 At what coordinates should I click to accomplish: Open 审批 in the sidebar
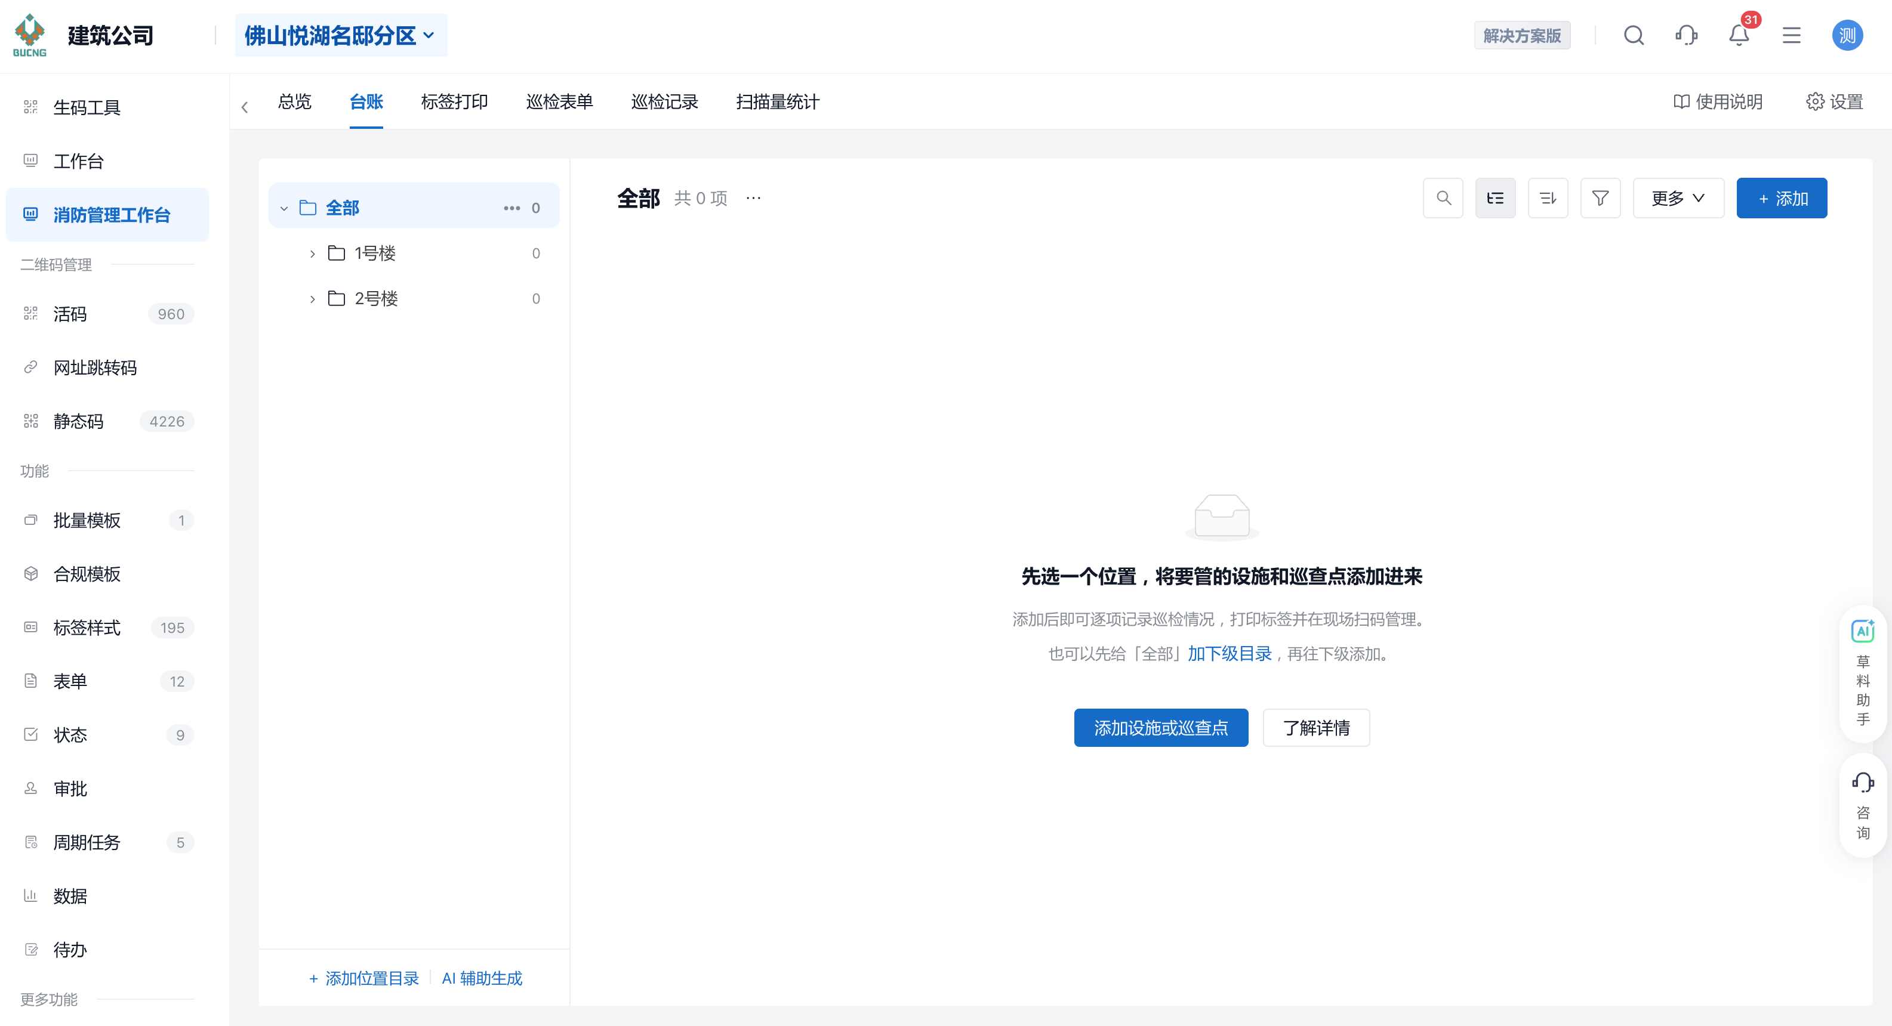coord(107,789)
